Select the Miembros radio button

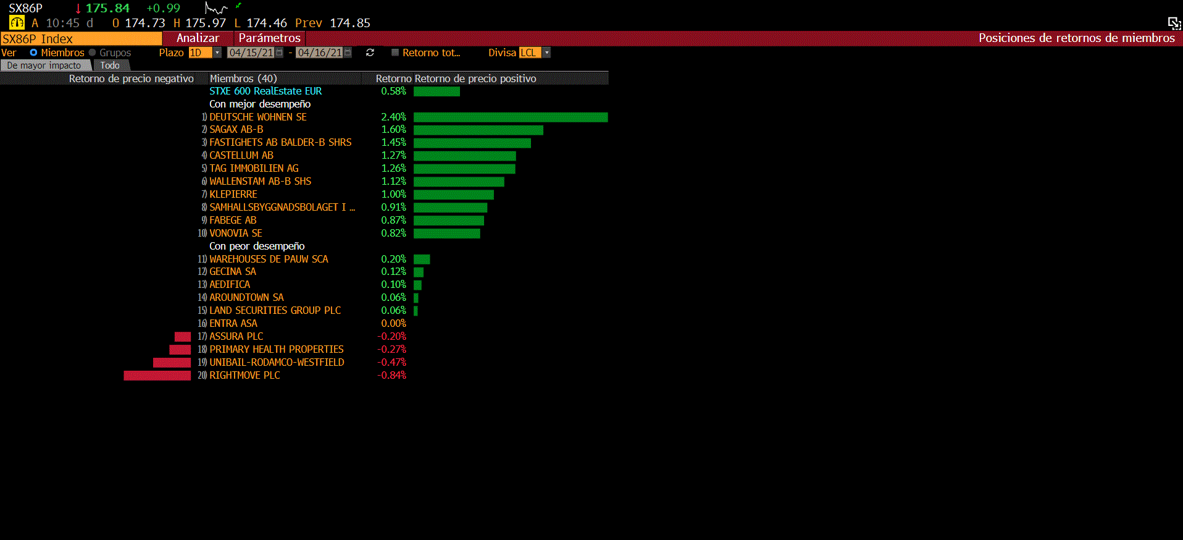(33, 53)
